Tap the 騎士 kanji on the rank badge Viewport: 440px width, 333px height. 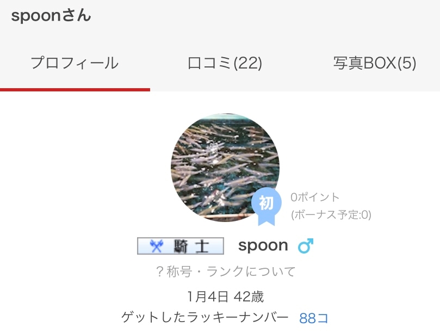click(x=190, y=246)
